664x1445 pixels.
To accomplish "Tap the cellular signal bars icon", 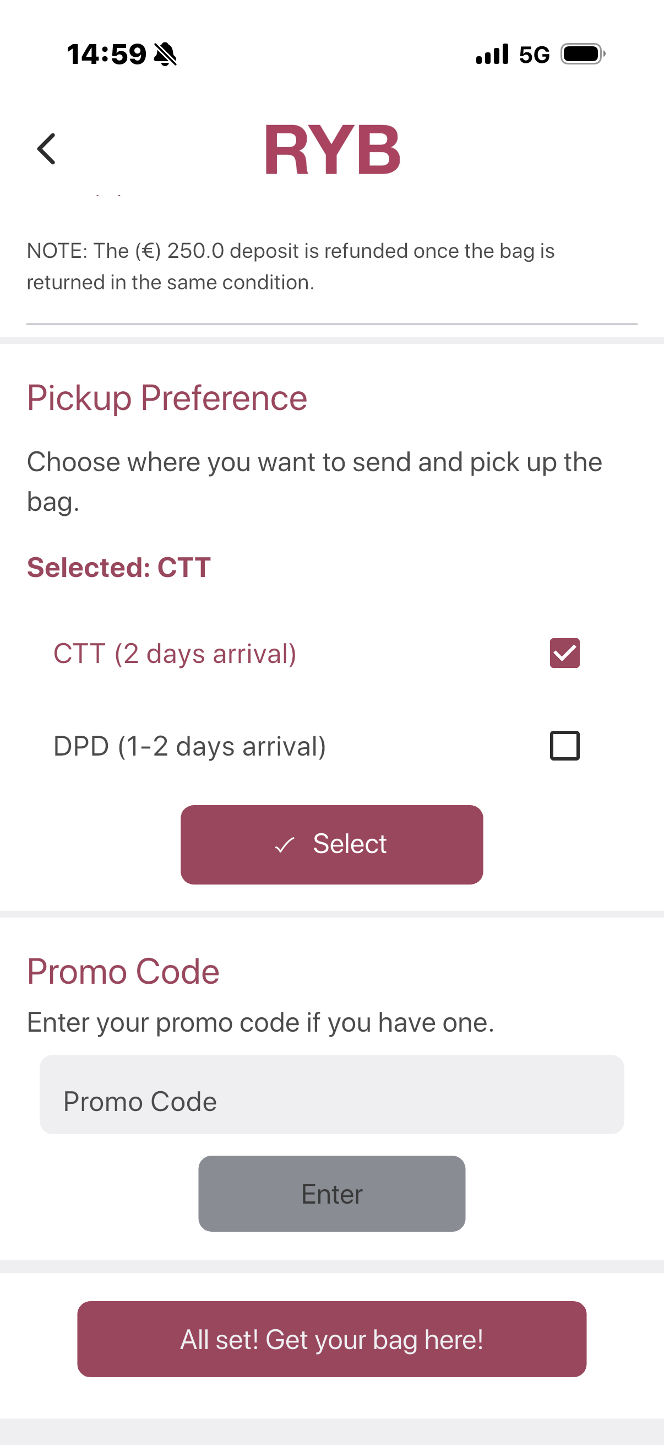I will tap(492, 55).
